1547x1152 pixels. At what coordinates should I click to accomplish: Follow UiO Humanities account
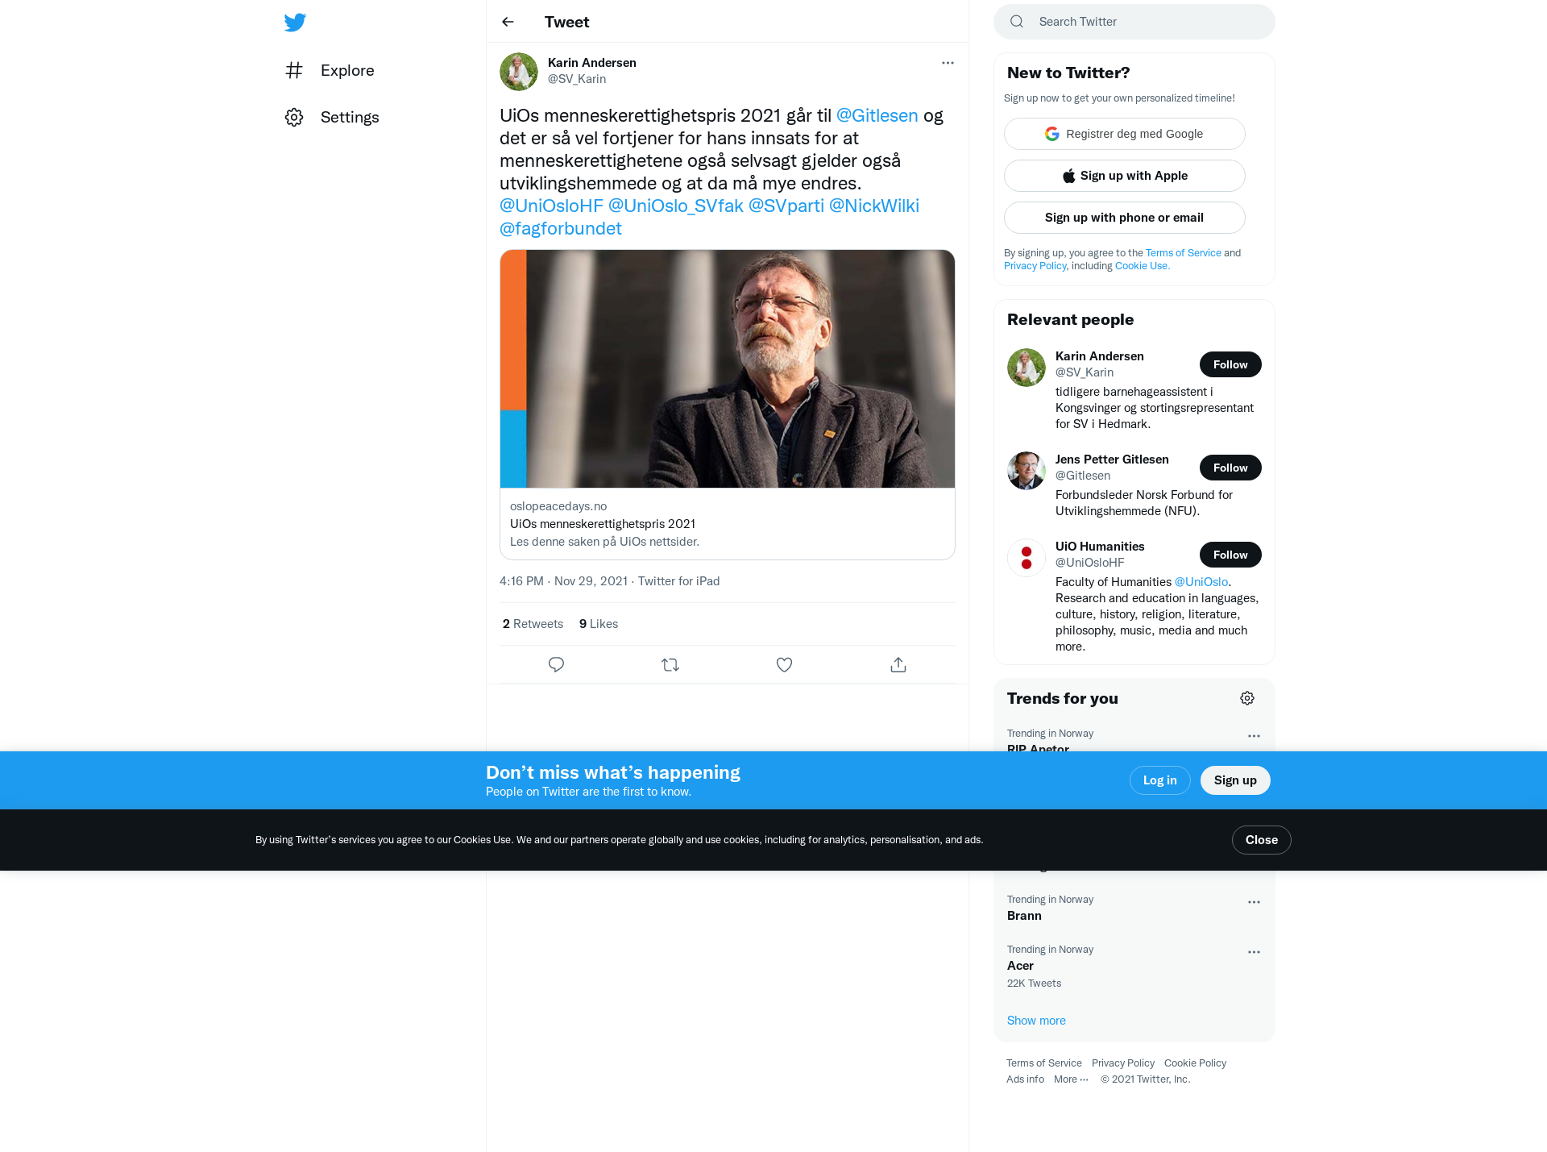click(x=1230, y=555)
